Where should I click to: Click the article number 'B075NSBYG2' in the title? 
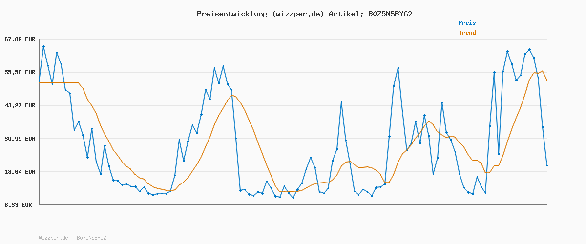[x=390, y=14]
